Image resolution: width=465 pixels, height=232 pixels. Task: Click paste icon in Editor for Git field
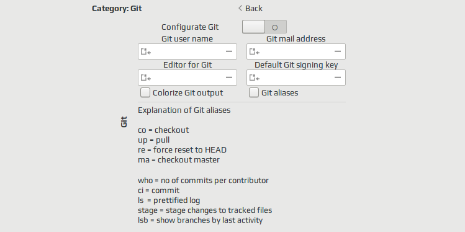(146, 78)
